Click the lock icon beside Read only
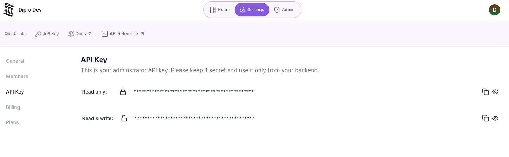 pyautogui.click(x=123, y=92)
